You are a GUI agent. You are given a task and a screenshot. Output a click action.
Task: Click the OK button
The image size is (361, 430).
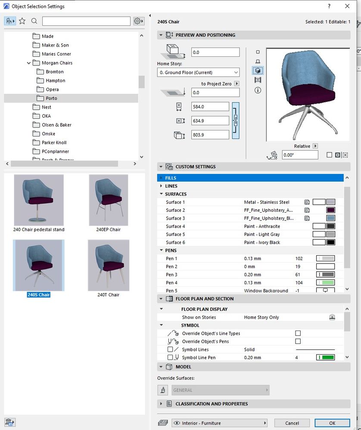tap(332, 423)
